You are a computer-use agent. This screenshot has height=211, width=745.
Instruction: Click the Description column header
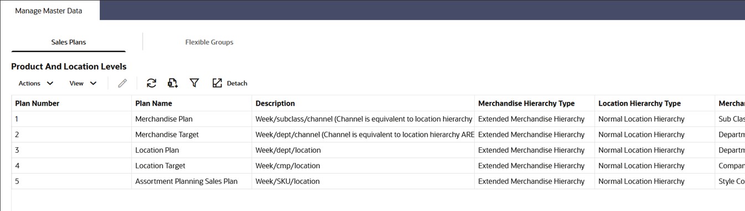coord(363,103)
